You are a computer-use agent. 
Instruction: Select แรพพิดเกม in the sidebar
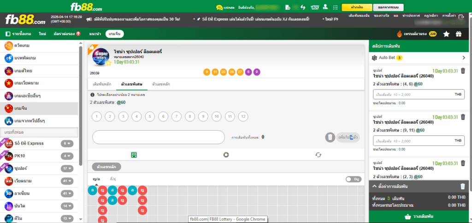coord(39,58)
